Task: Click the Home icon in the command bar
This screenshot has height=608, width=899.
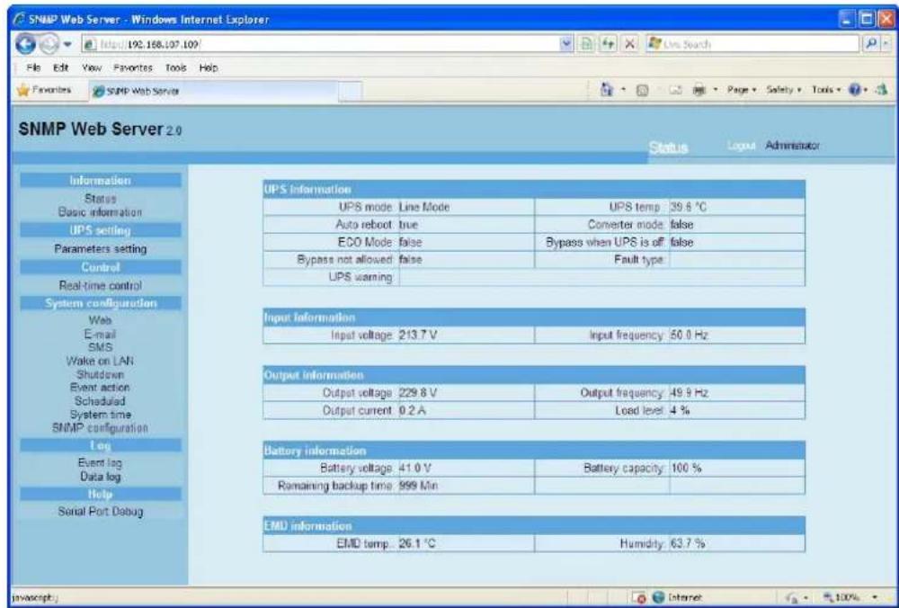Action: [x=605, y=89]
